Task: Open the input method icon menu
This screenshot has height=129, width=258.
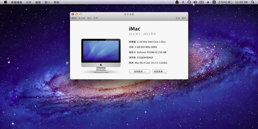Action: (x=214, y=2)
